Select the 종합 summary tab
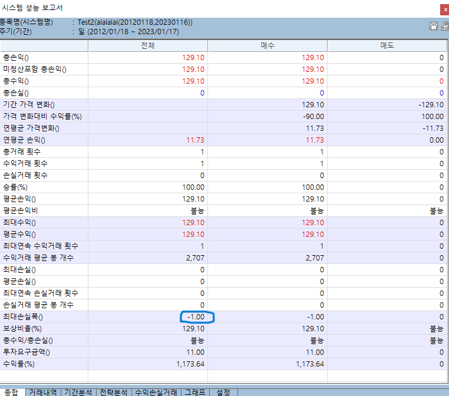This screenshot has height=396, width=449. click(x=12, y=392)
